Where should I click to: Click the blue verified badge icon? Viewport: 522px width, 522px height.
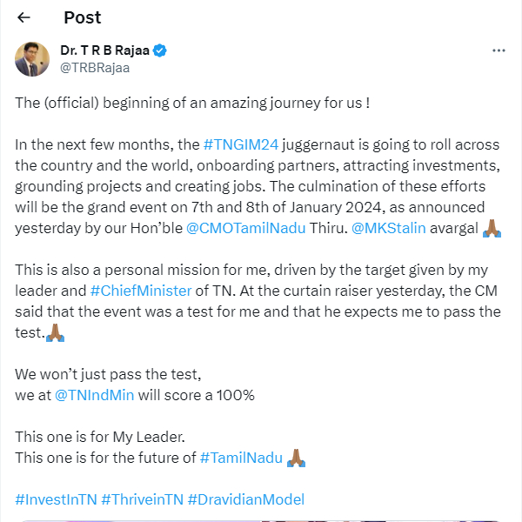pyautogui.click(x=160, y=51)
